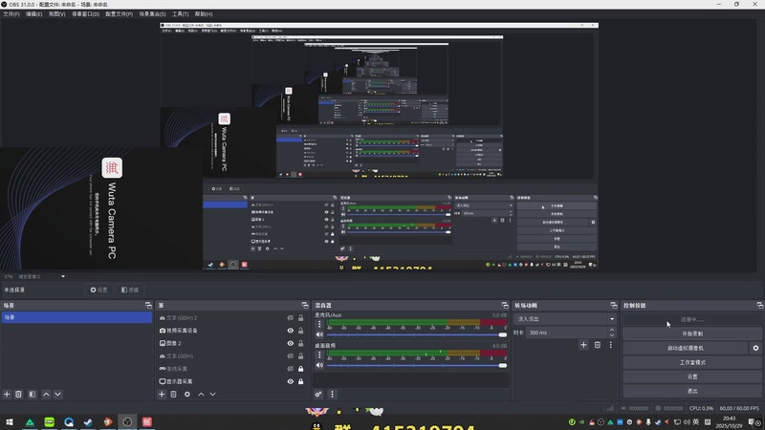Open the 配置文件(P) menu
Image resolution: width=765 pixels, height=430 pixels.
pyautogui.click(x=119, y=14)
